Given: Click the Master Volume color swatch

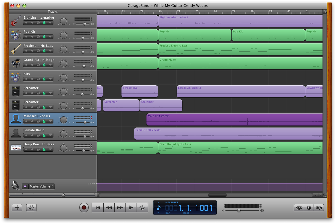Looking at the screenshot, I should tap(25, 186).
